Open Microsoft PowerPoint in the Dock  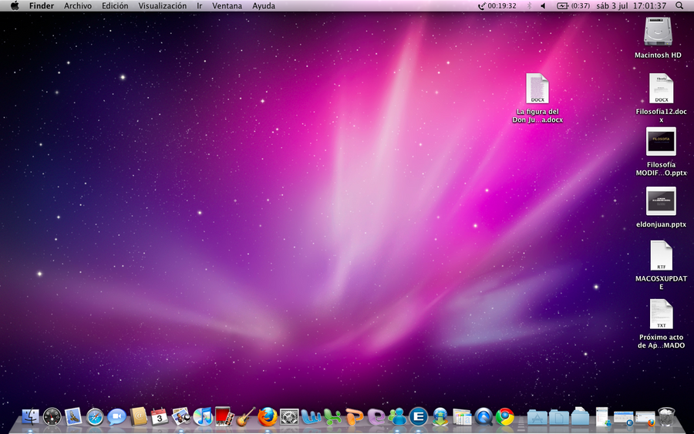354,417
